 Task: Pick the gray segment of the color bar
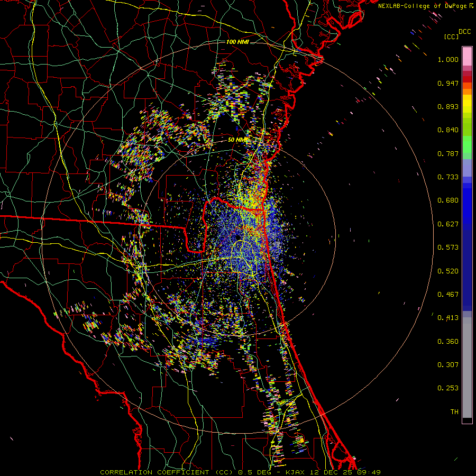467,368
